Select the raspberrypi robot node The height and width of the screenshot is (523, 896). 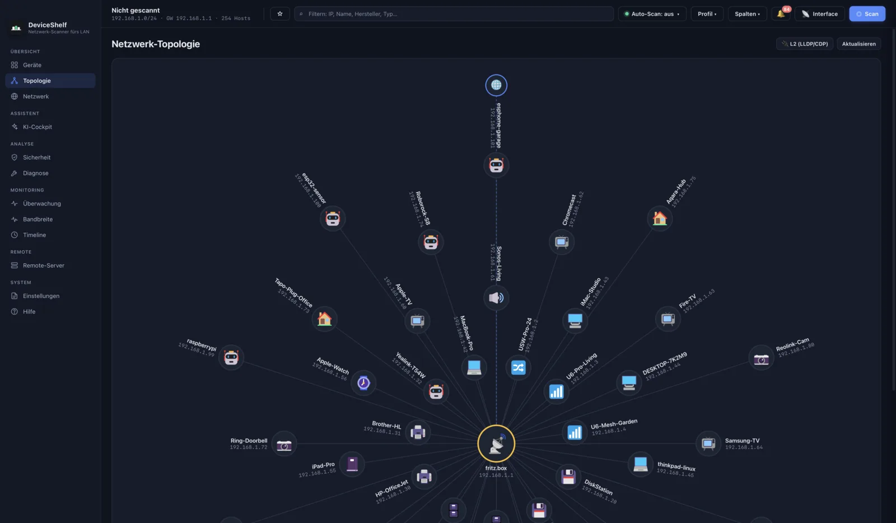[231, 357]
